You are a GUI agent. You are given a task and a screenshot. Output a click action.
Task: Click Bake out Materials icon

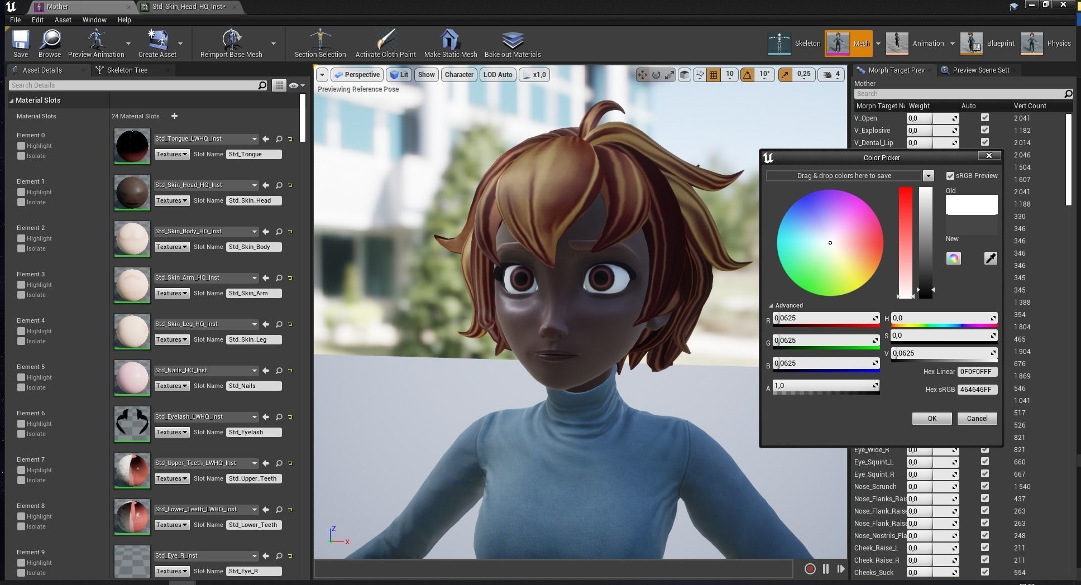(x=513, y=44)
